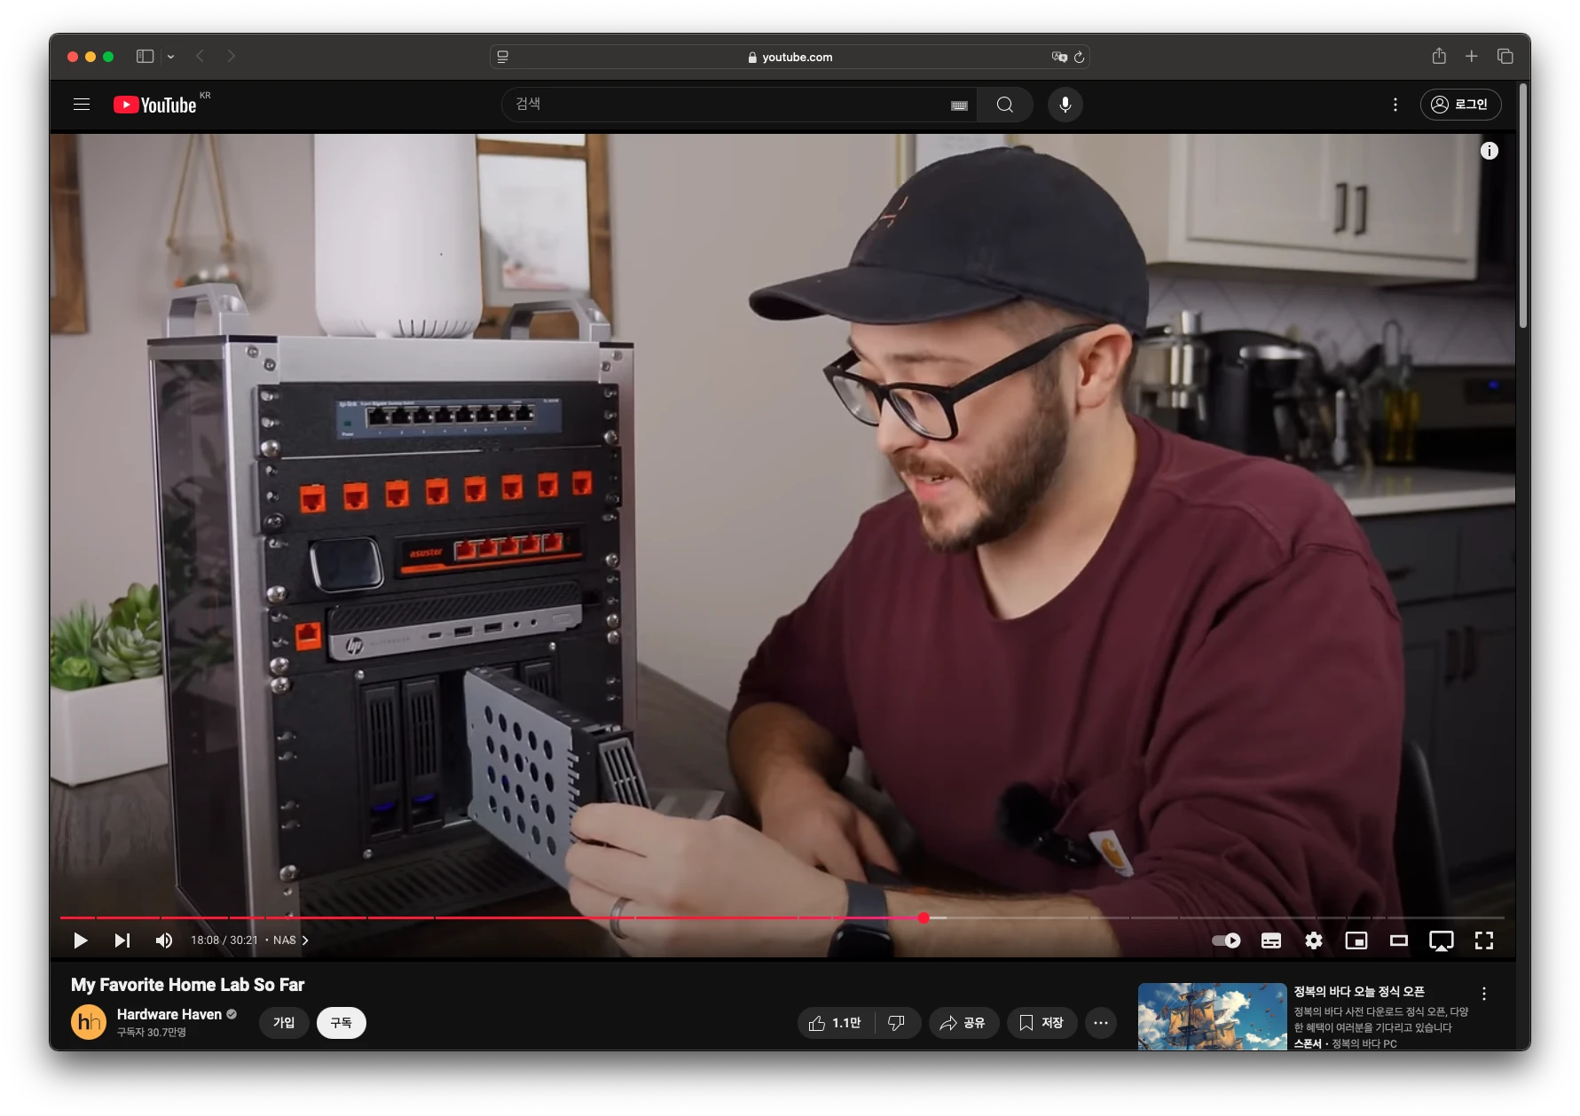This screenshot has height=1116, width=1580.
Task: Open YouTube's three-dot settings menu
Action: click(1395, 104)
